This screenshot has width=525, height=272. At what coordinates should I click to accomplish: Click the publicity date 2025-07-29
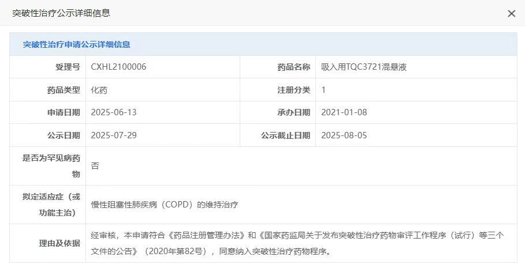[x=114, y=135]
